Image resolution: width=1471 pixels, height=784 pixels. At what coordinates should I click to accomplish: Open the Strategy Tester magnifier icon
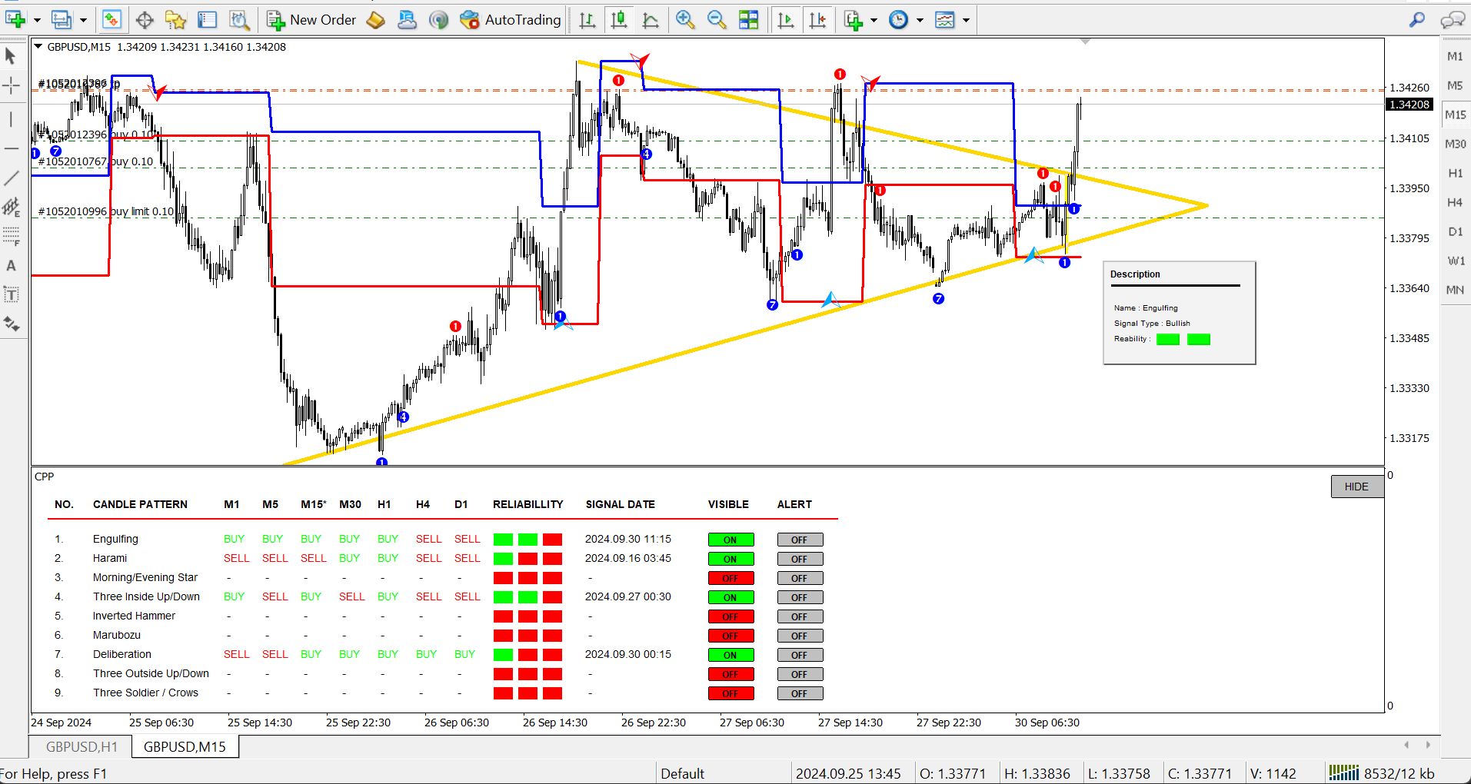click(240, 19)
